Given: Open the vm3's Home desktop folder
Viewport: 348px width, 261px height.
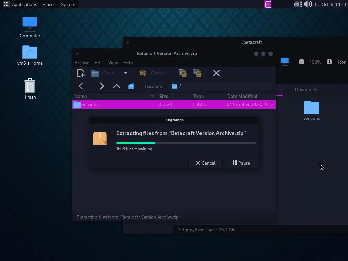Looking at the screenshot, I should 30,55.
